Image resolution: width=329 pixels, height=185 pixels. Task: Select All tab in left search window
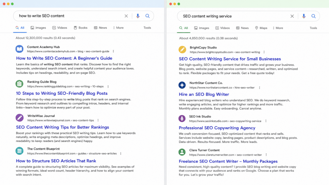(20, 28)
